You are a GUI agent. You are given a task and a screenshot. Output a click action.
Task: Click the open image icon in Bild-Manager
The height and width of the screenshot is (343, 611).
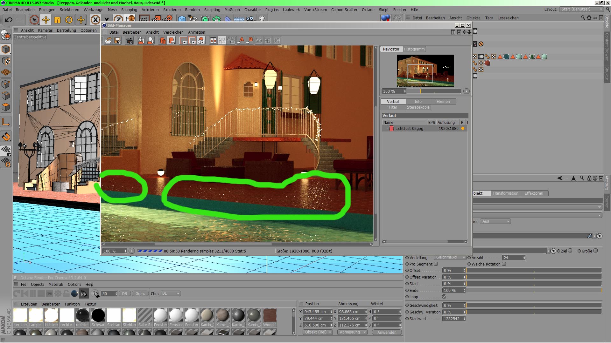(108, 40)
